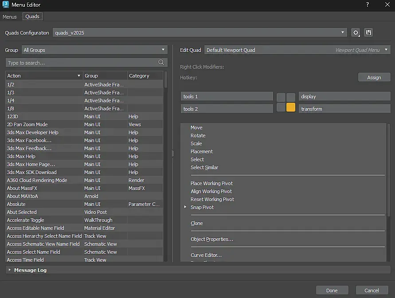The width and height of the screenshot is (395, 298).
Task: Select the top-right quad square
Action: 291,97
